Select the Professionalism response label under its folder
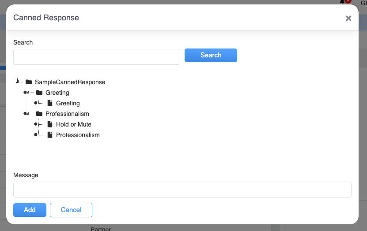Image resolution: width=367 pixels, height=231 pixels. pos(78,135)
